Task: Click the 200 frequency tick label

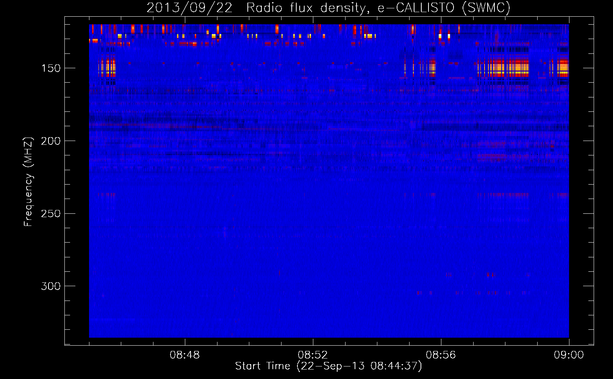Action: 51,141
